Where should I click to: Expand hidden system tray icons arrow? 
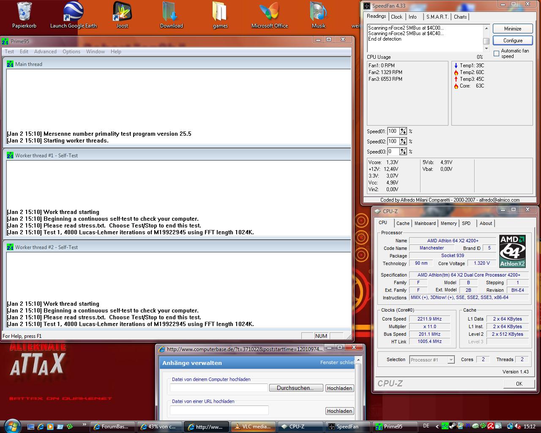[437, 427]
